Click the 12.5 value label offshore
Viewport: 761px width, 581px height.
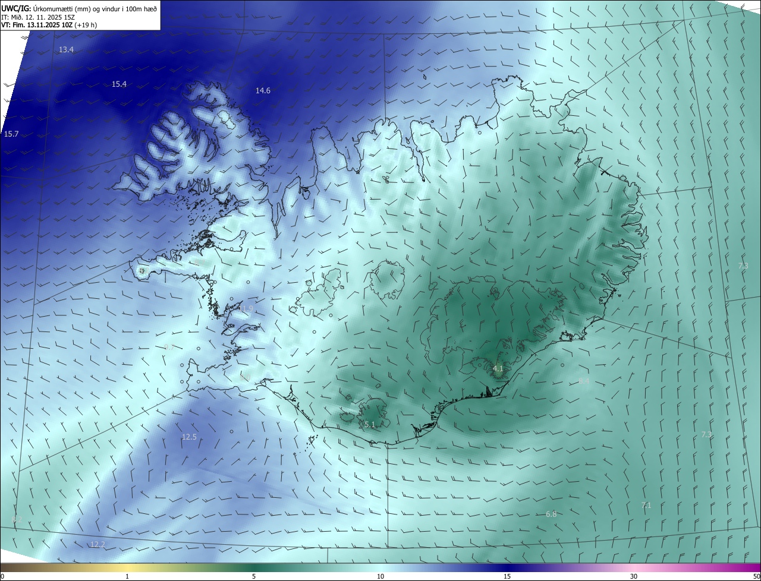(x=189, y=437)
